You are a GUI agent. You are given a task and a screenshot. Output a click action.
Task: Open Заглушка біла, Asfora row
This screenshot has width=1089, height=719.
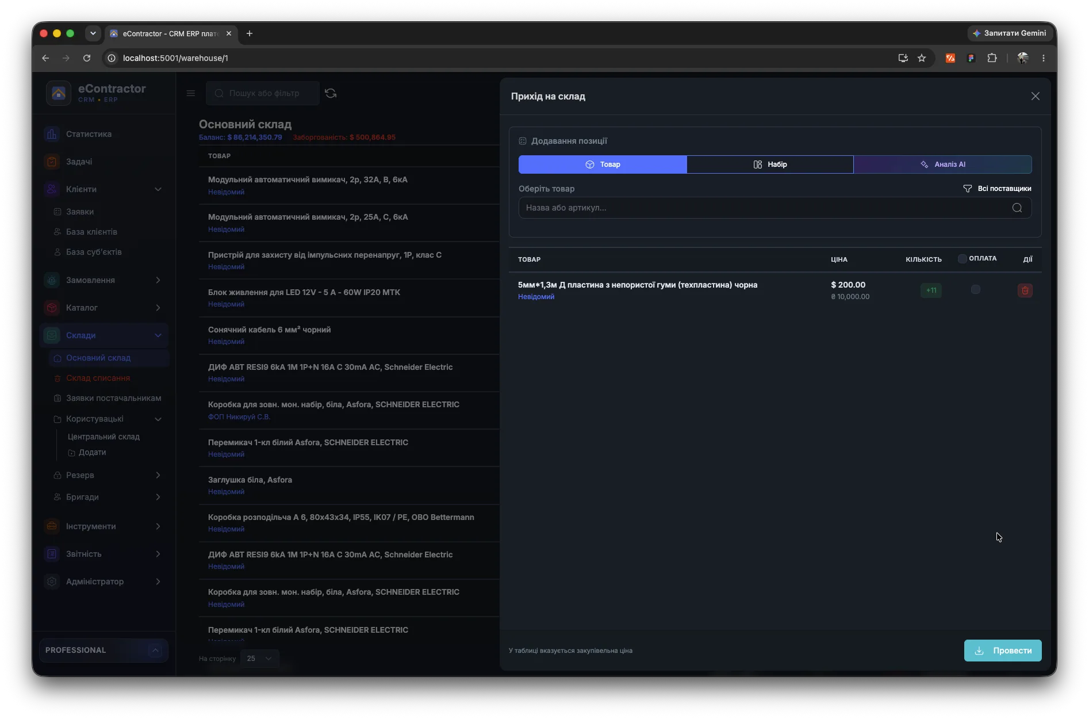[x=349, y=485]
